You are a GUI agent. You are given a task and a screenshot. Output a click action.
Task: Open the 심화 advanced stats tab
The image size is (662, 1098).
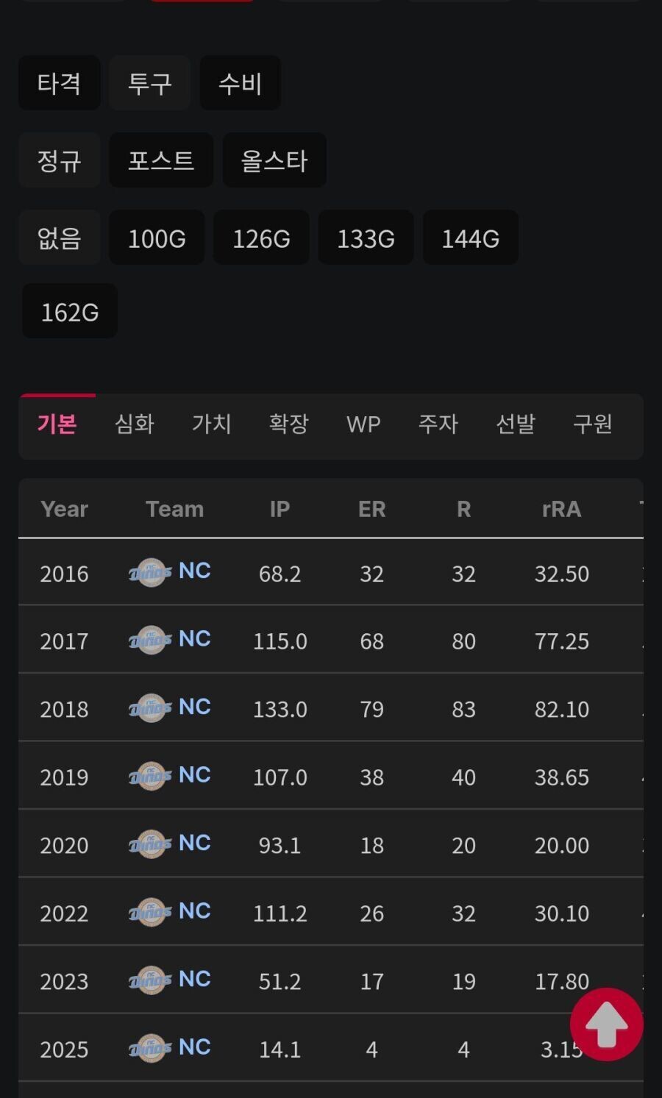click(134, 424)
